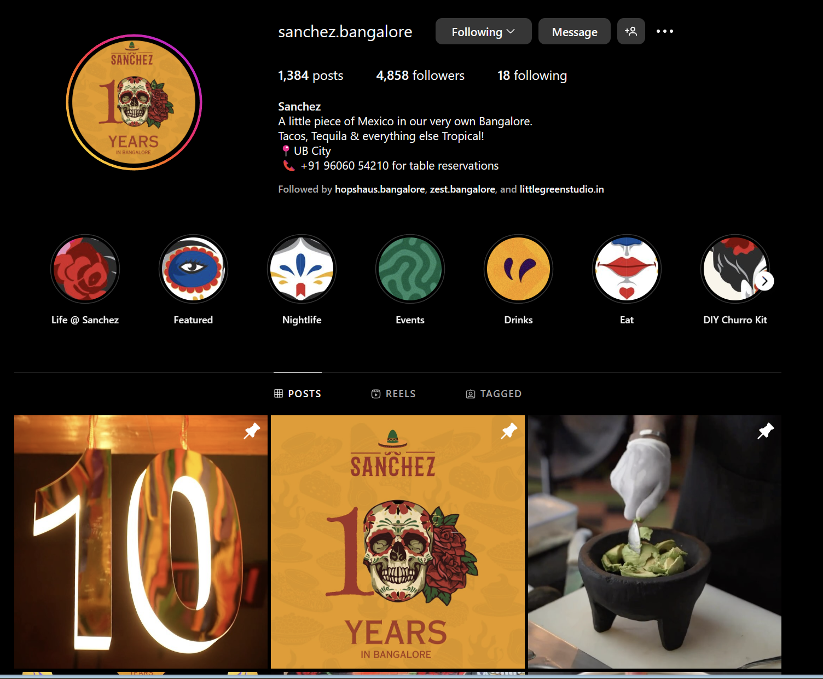
Task: Click the Message button
Action: pos(575,31)
